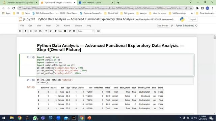Image resolution: width=216 pixels, height=121 pixels.
Task: Open Chrome three-dot menu
Action: 213,8
